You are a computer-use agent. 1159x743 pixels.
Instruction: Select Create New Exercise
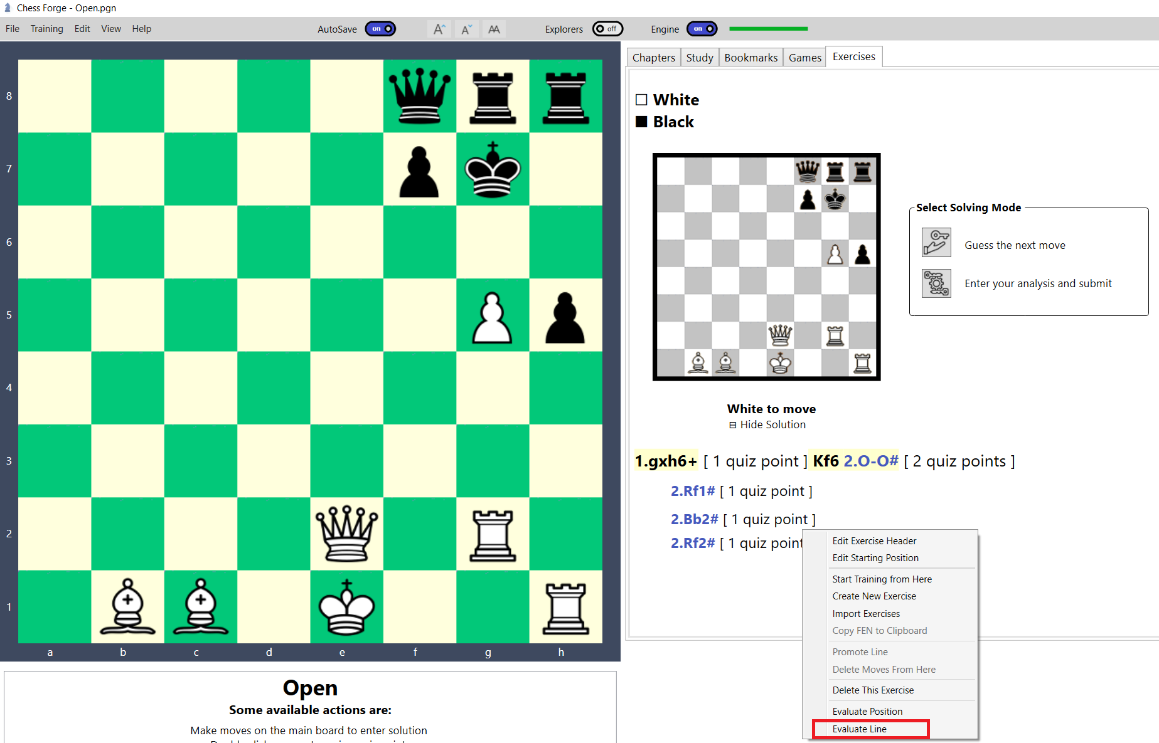(x=873, y=596)
